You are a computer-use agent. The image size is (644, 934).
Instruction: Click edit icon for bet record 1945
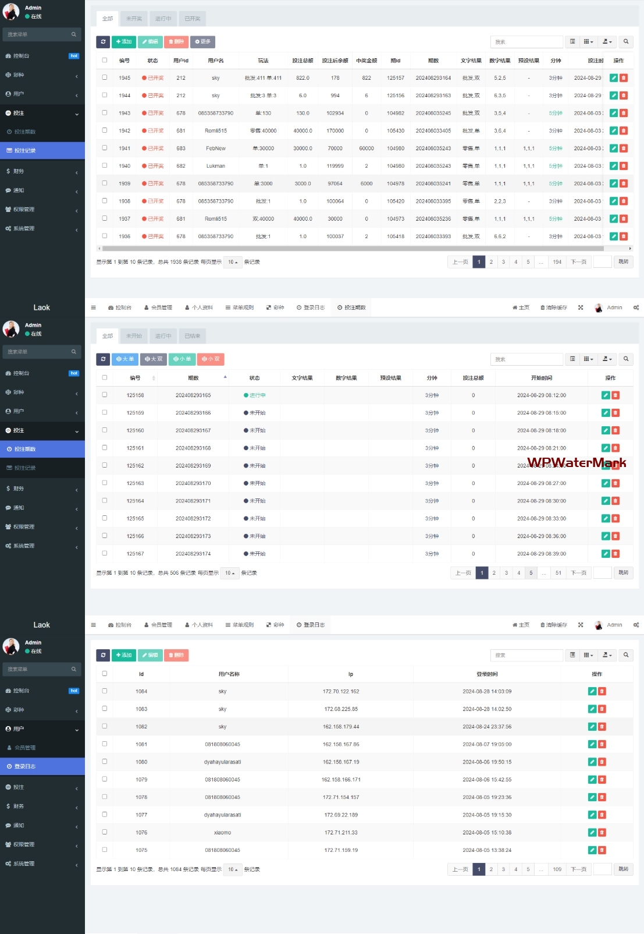coord(613,78)
